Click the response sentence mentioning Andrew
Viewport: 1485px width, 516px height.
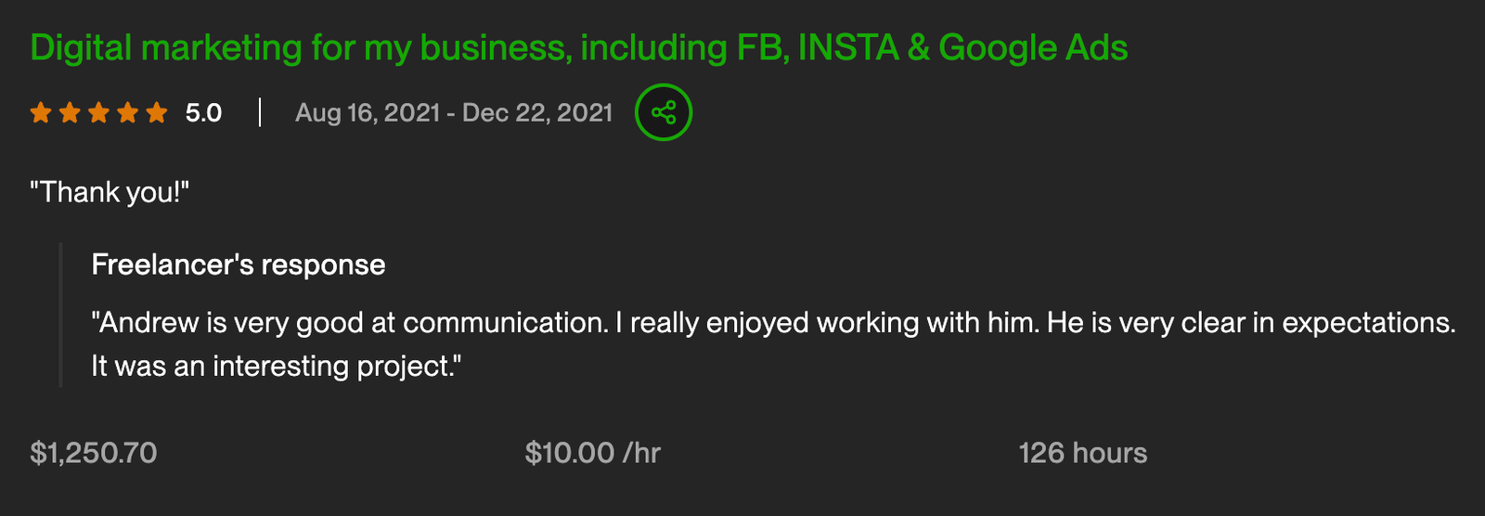coord(772,323)
